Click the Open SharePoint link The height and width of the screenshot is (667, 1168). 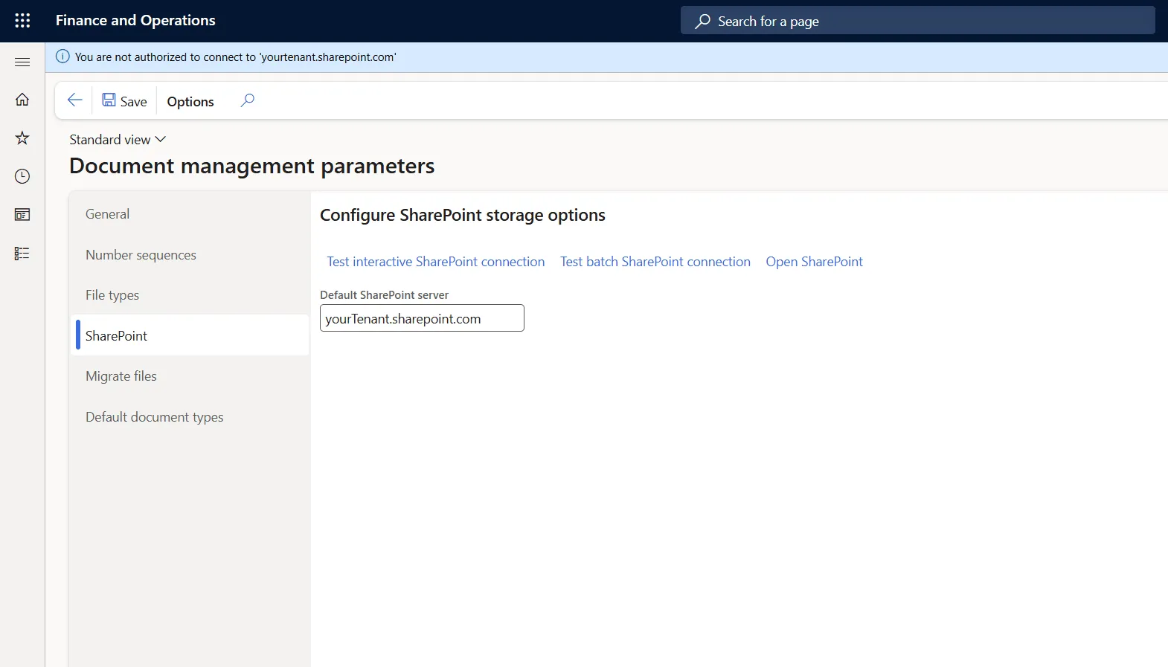[815, 262]
